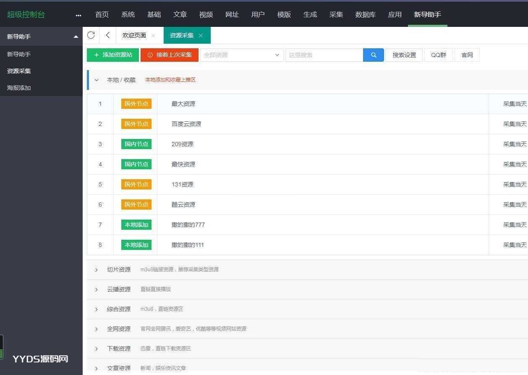
Task: Expand the 切片资源 section
Action: coord(96,269)
